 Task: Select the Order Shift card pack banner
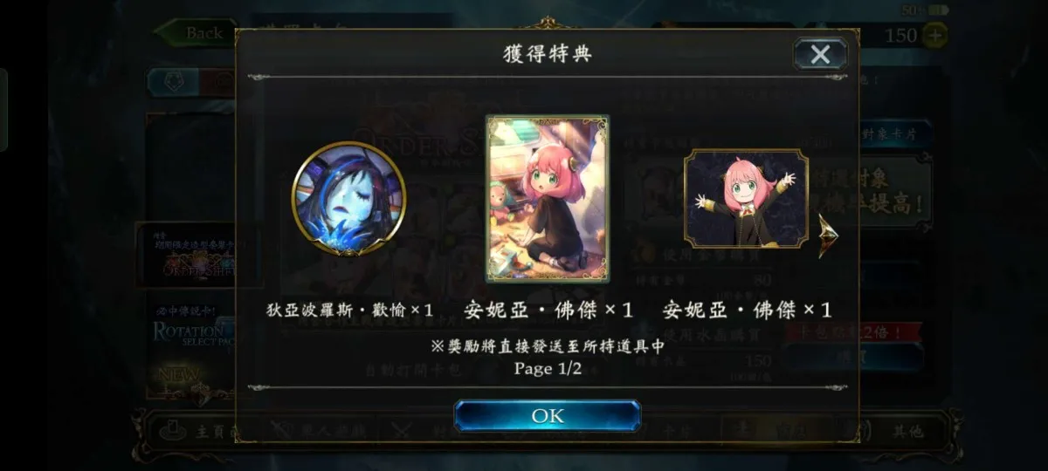coord(197,256)
